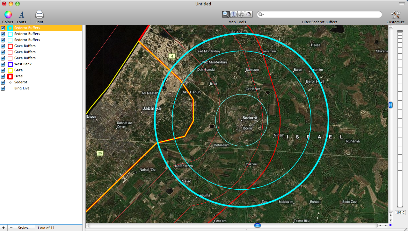Screen dimensions: 408x231
Task: Click the Styles... button
Action: 25,228
